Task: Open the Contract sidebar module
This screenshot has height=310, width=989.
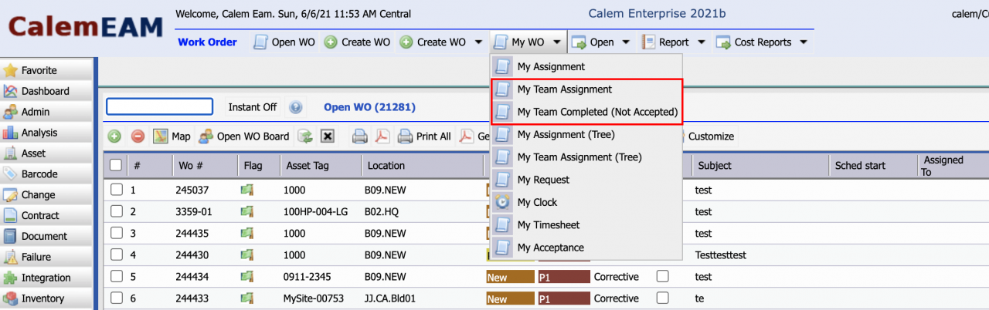Action: (46, 216)
